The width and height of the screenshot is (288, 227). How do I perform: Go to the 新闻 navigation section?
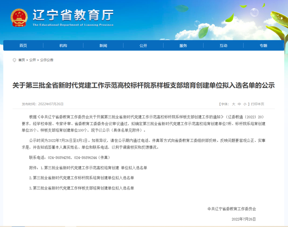pos(103,46)
